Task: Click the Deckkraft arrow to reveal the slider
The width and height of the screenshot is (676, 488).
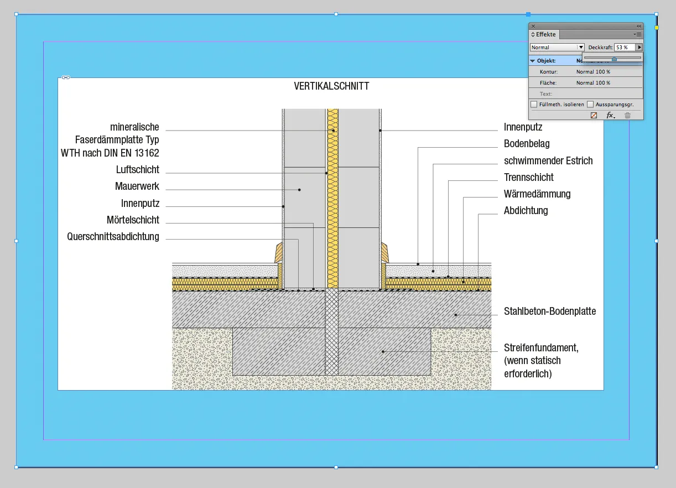Action: pyautogui.click(x=639, y=47)
